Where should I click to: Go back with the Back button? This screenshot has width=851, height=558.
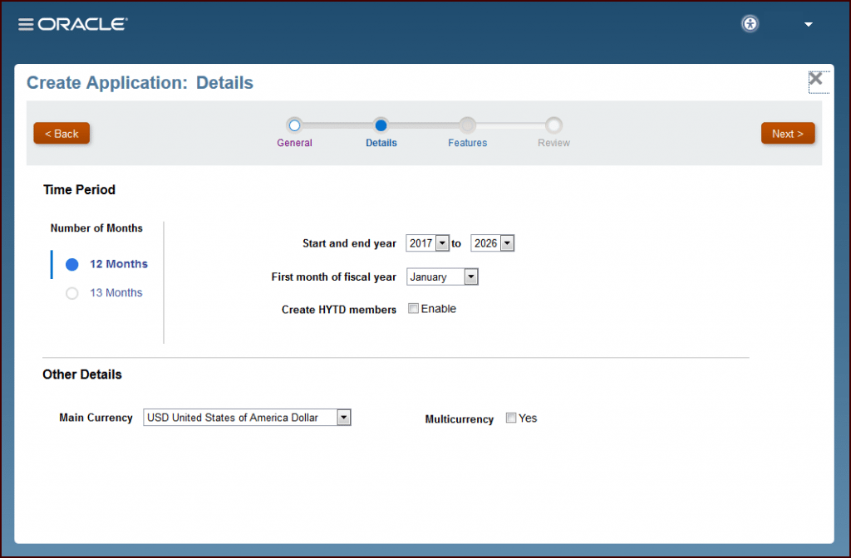click(x=61, y=134)
